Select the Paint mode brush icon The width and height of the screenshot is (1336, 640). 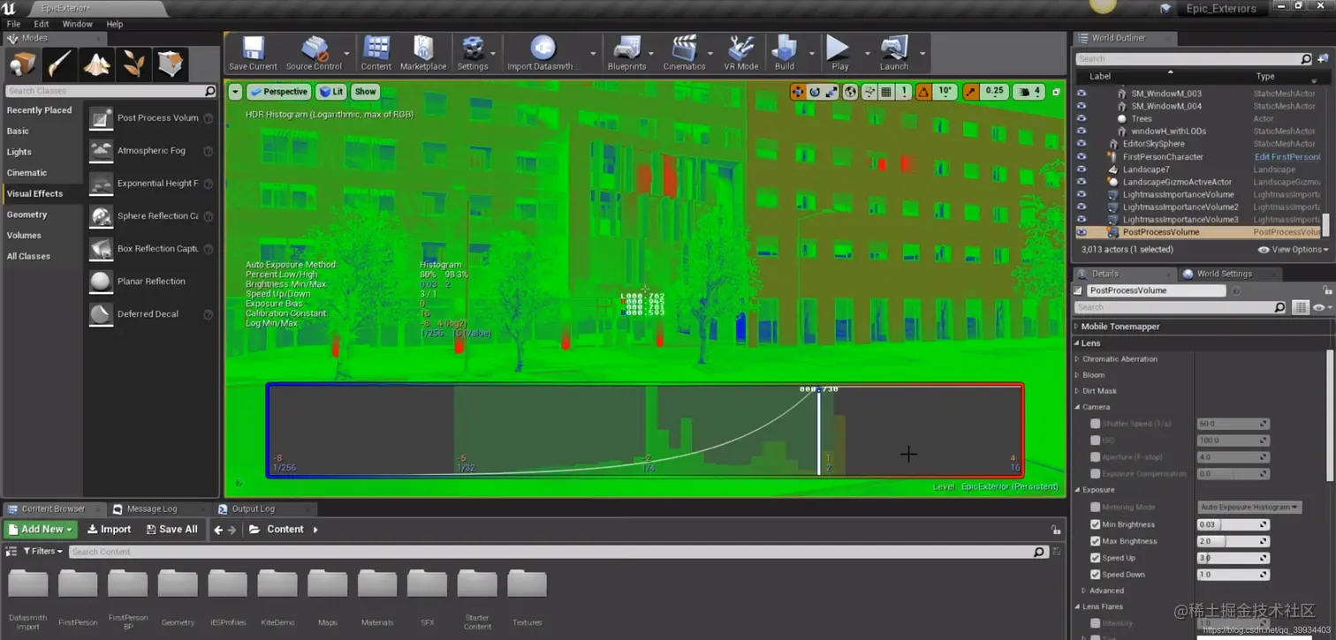[59, 64]
